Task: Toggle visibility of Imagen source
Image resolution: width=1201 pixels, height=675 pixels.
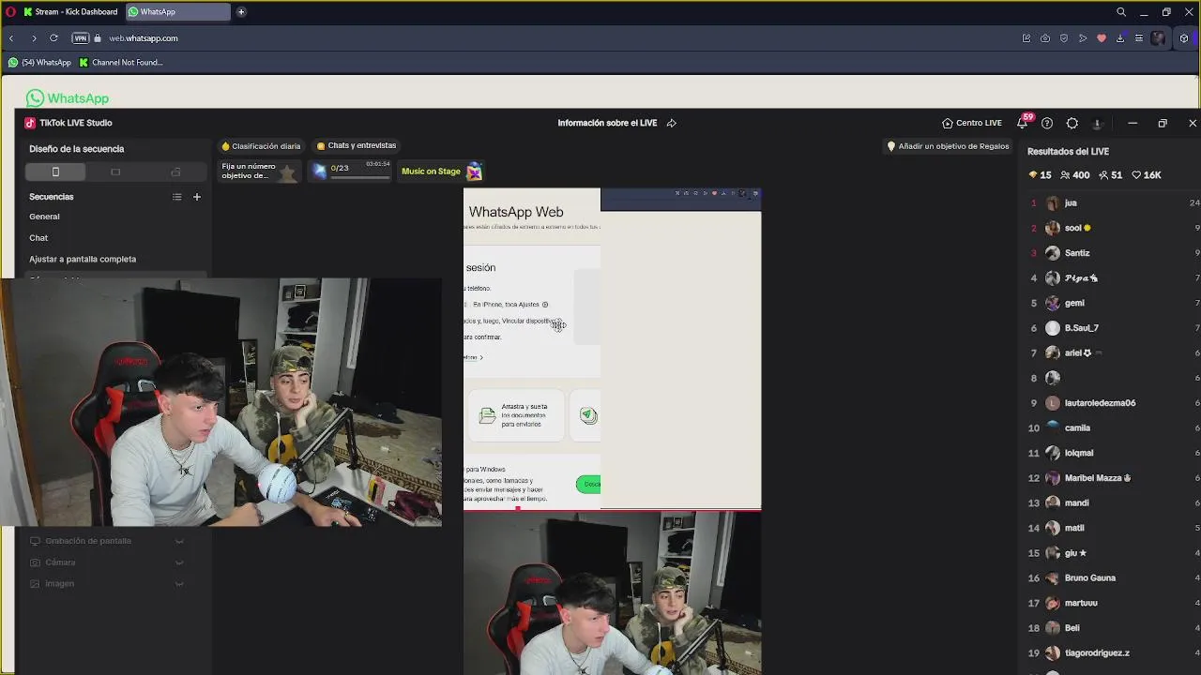Action: click(179, 583)
